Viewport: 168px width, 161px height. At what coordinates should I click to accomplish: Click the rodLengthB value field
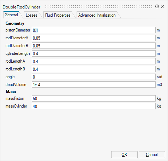94,69
